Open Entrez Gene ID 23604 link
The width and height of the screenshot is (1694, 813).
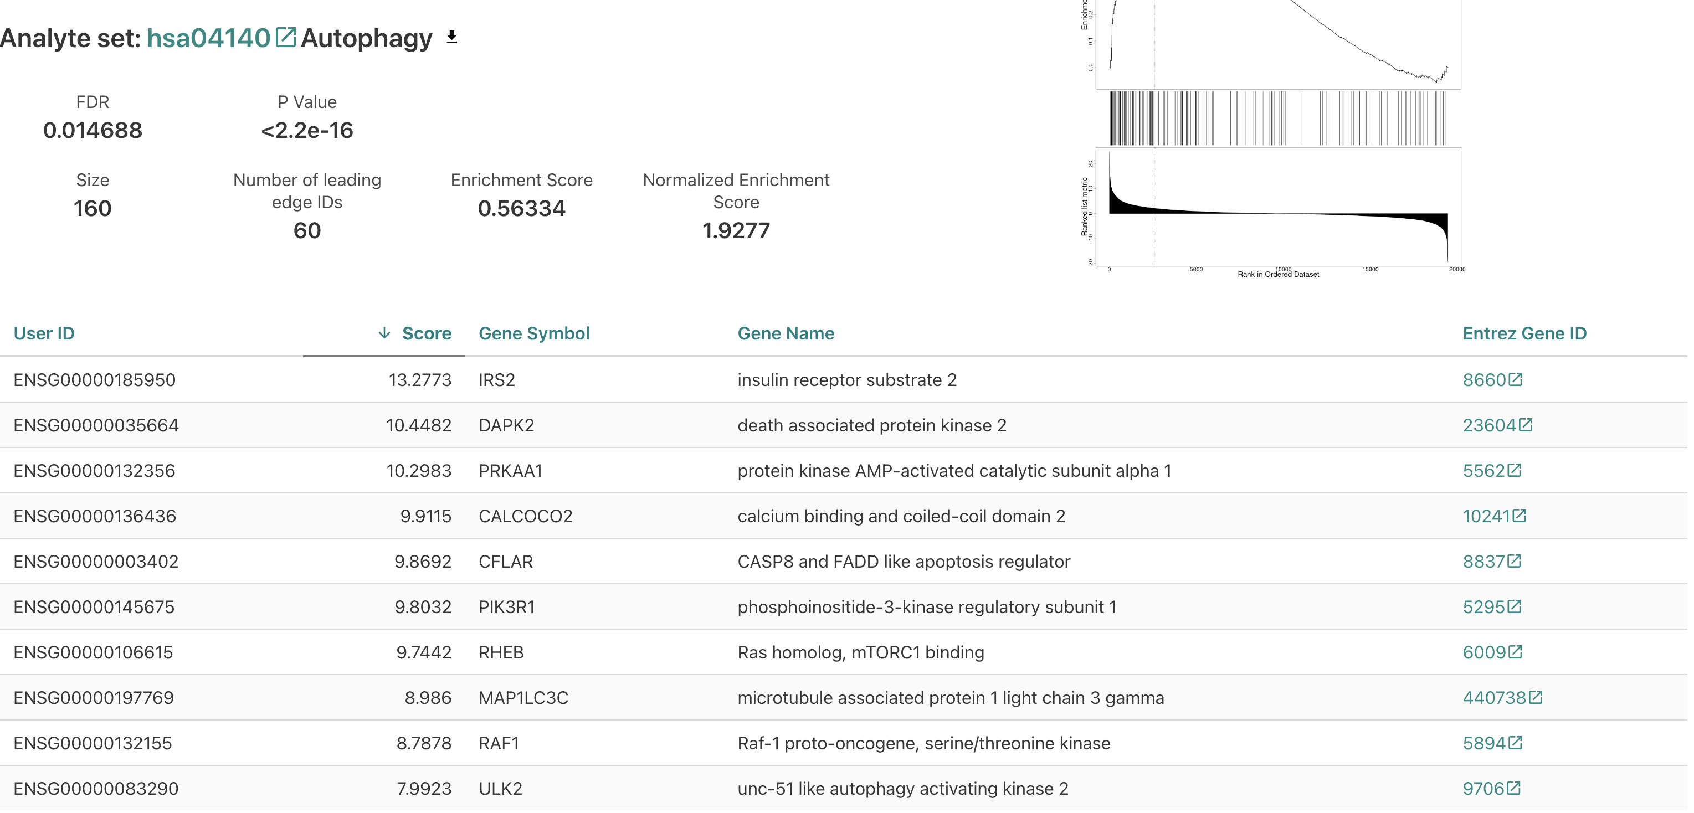tap(1489, 425)
